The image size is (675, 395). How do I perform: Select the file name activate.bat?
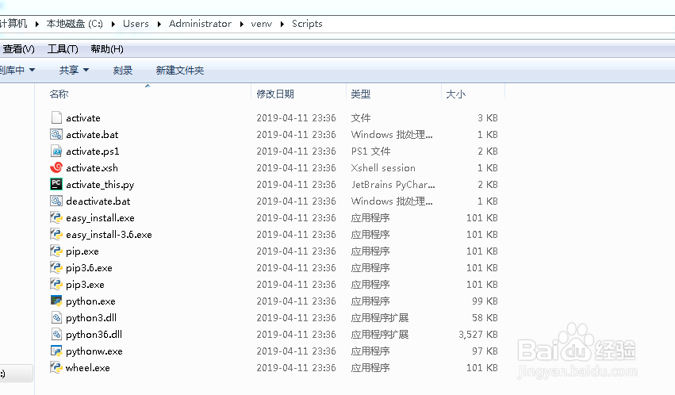tap(92, 135)
